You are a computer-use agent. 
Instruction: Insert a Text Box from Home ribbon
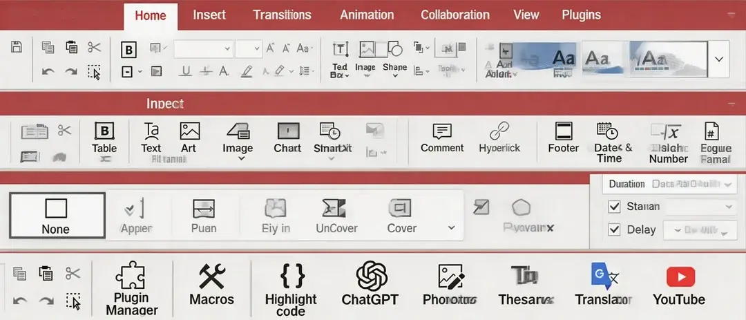(x=340, y=59)
